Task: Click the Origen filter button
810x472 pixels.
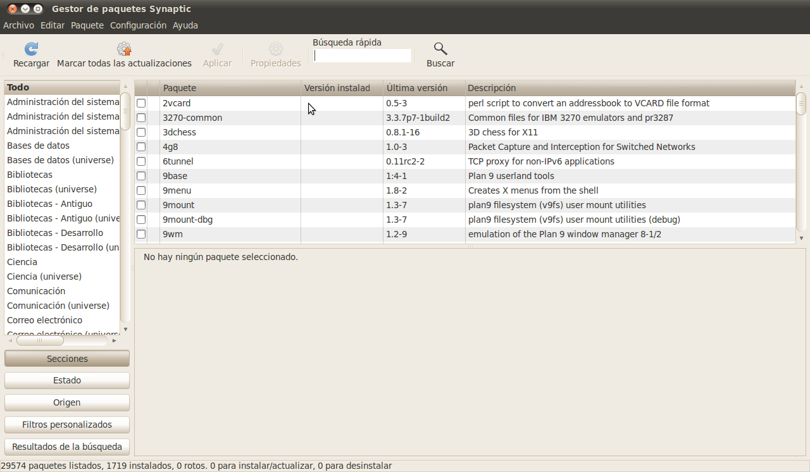Action: tap(67, 402)
